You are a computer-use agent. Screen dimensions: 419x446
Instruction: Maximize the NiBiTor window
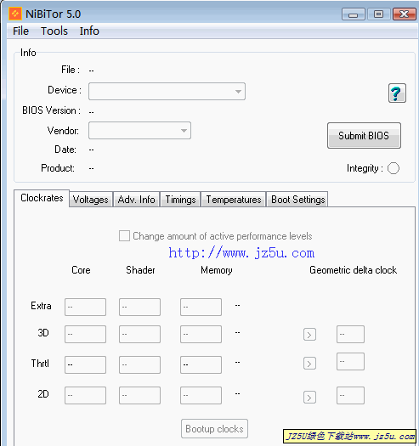coord(378,14)
